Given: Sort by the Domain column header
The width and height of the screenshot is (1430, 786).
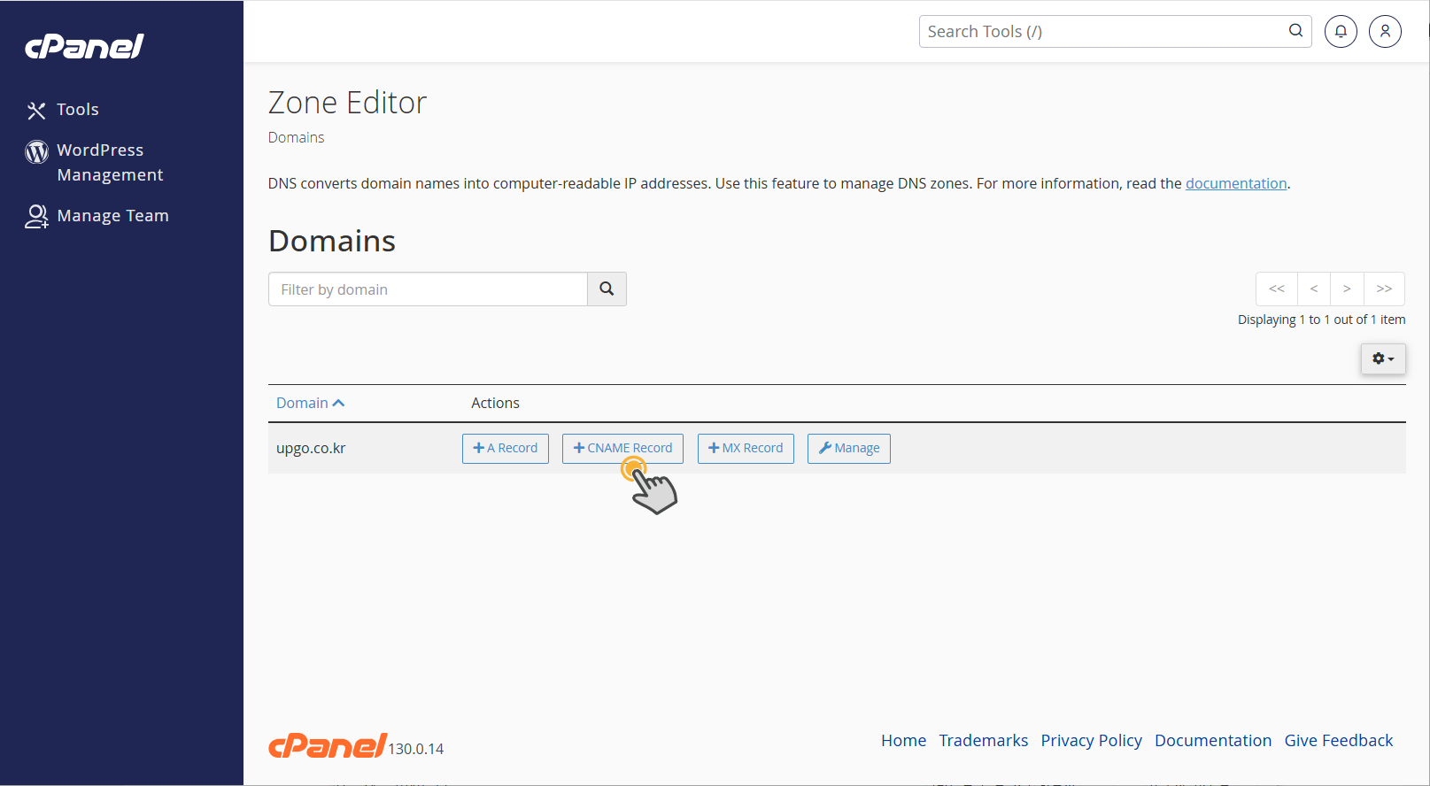Looking at the screenshot, I should click(x=310, y=403).
